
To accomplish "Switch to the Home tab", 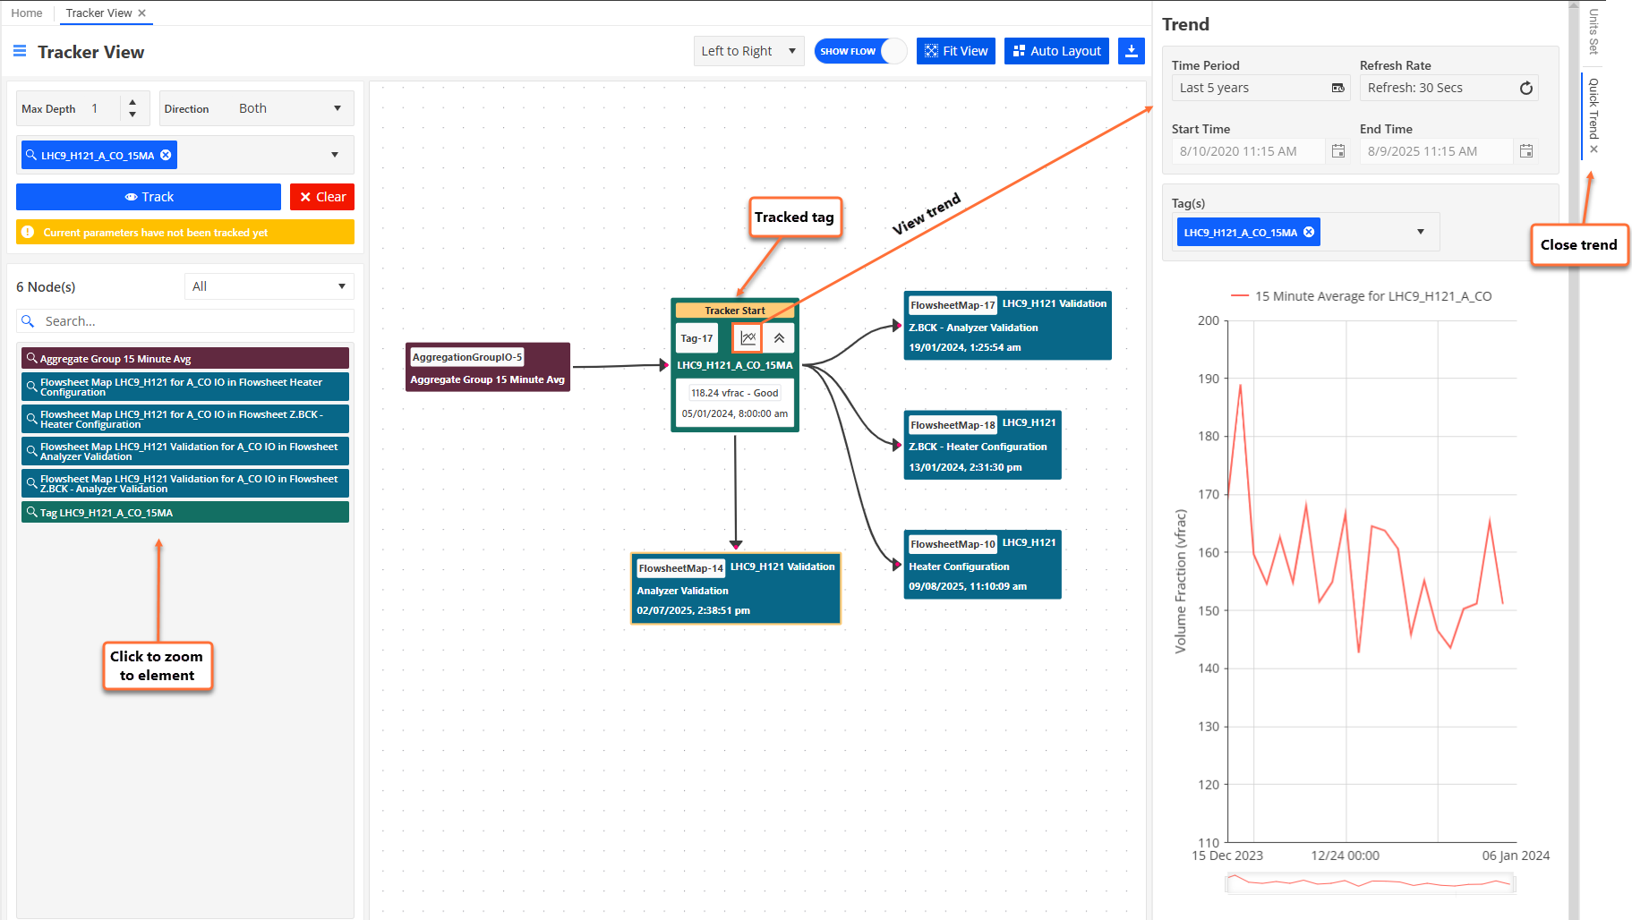I will coord(27,13).
